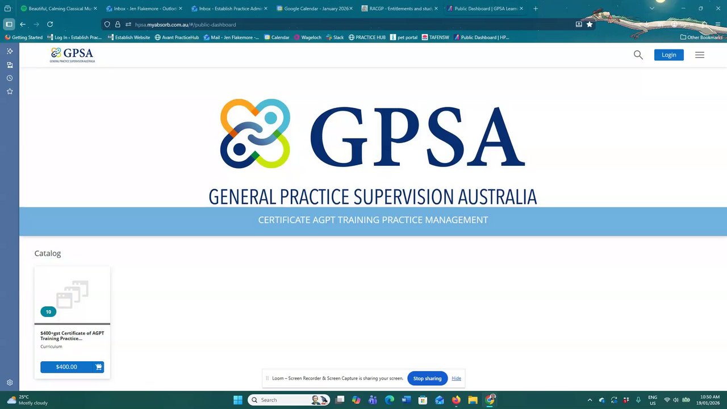The image size is (727, 409).
Task: Click the tracking protection shield icon
Action: click(x=107, y=24)
